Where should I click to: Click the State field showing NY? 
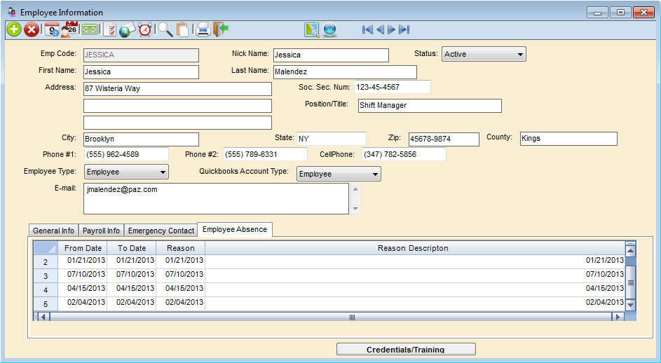(x=332, y=139)
